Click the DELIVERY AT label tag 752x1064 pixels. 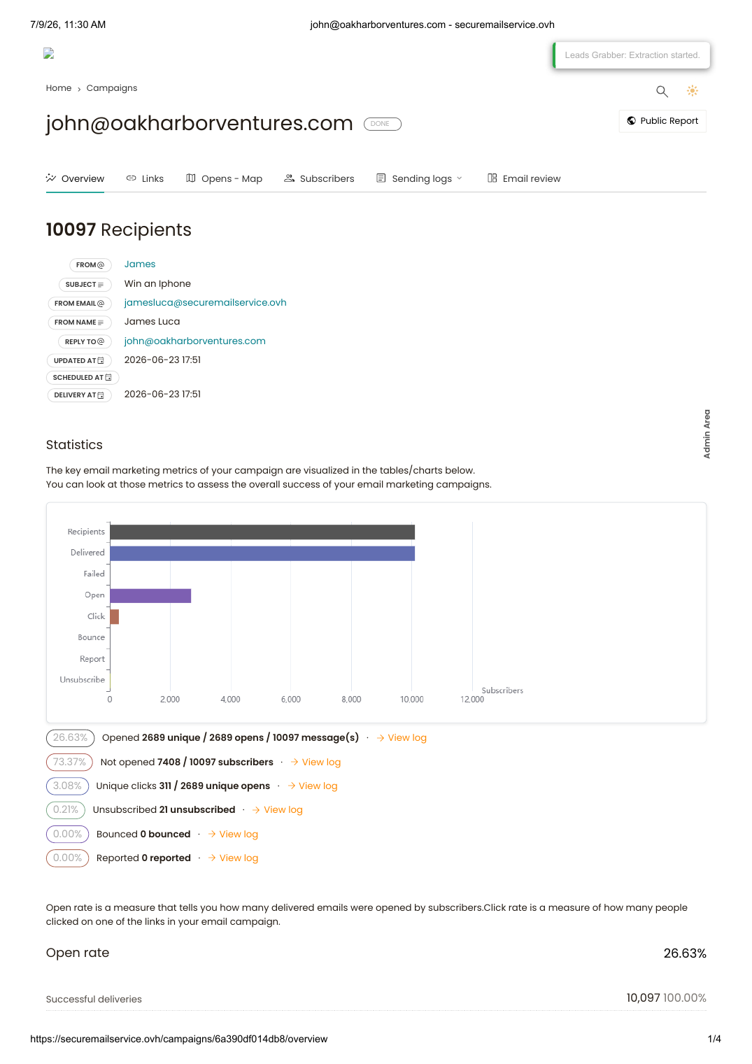tap(79, 395)
